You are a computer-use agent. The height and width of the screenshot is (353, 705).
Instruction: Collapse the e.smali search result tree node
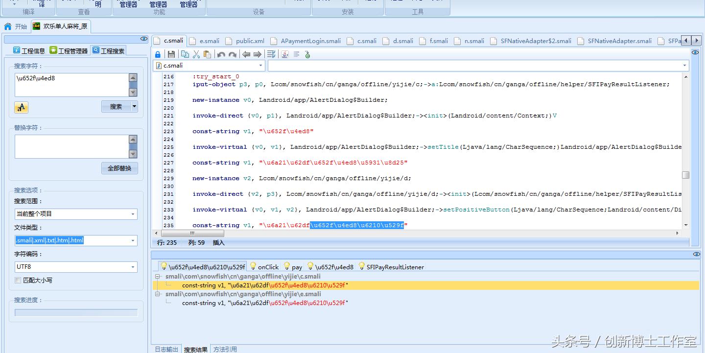[x=158, y=294]
